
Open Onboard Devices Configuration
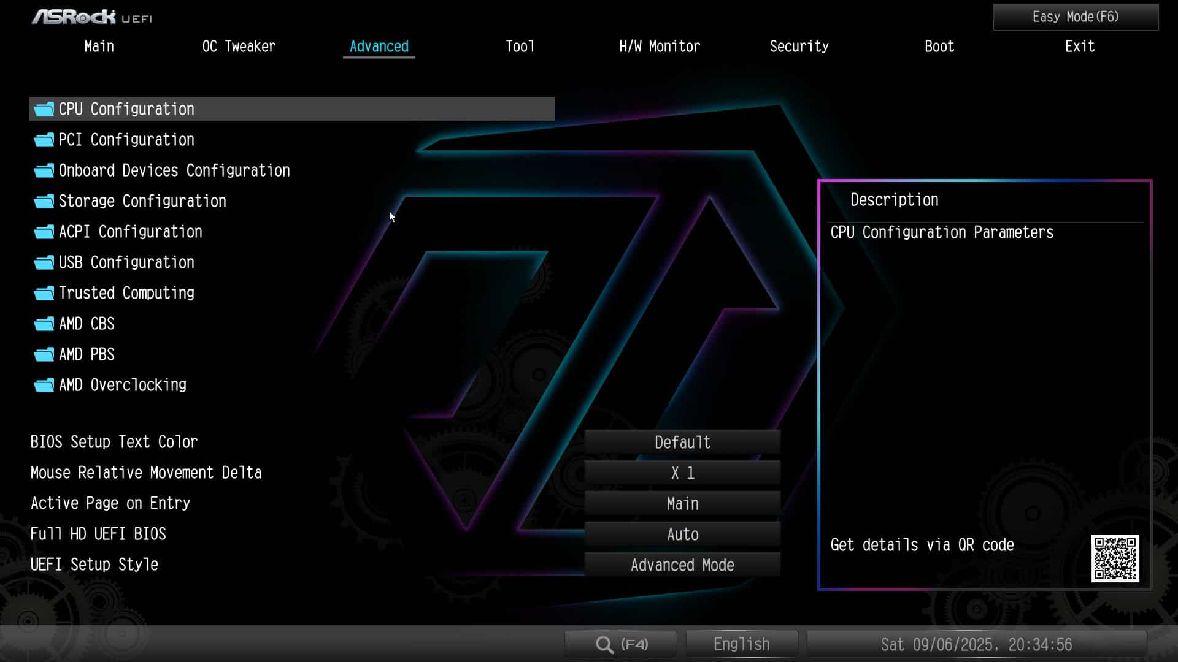[x=174, y=170]
